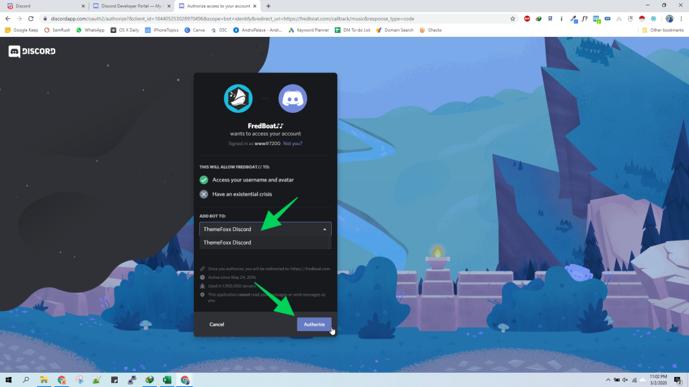
Task: Open the Google Keep bookmark
Action: pyautogui.click(x=22, y=30)
